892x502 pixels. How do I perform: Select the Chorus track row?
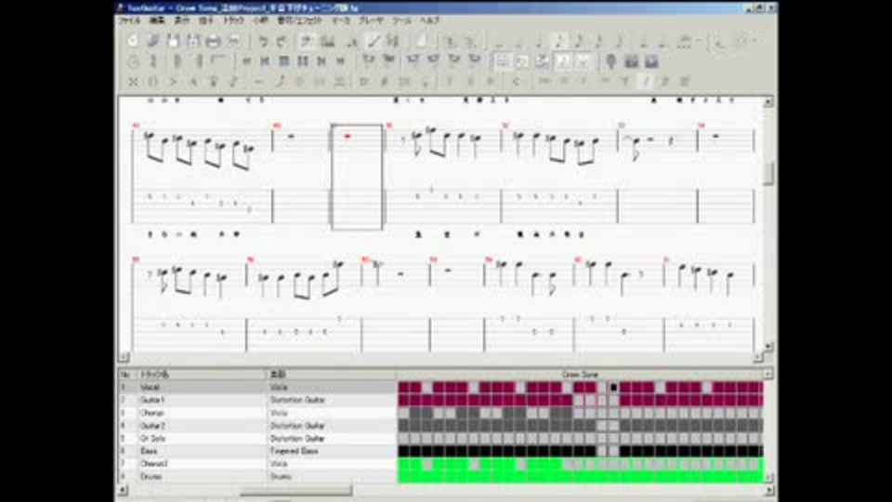click(257, 413)
